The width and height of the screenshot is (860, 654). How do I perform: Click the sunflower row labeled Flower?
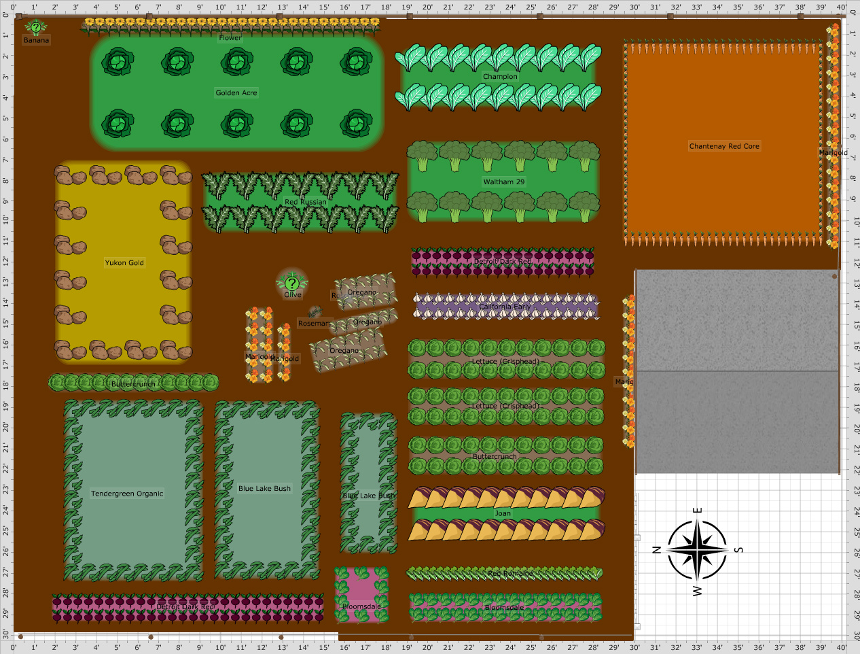point(230,27)
